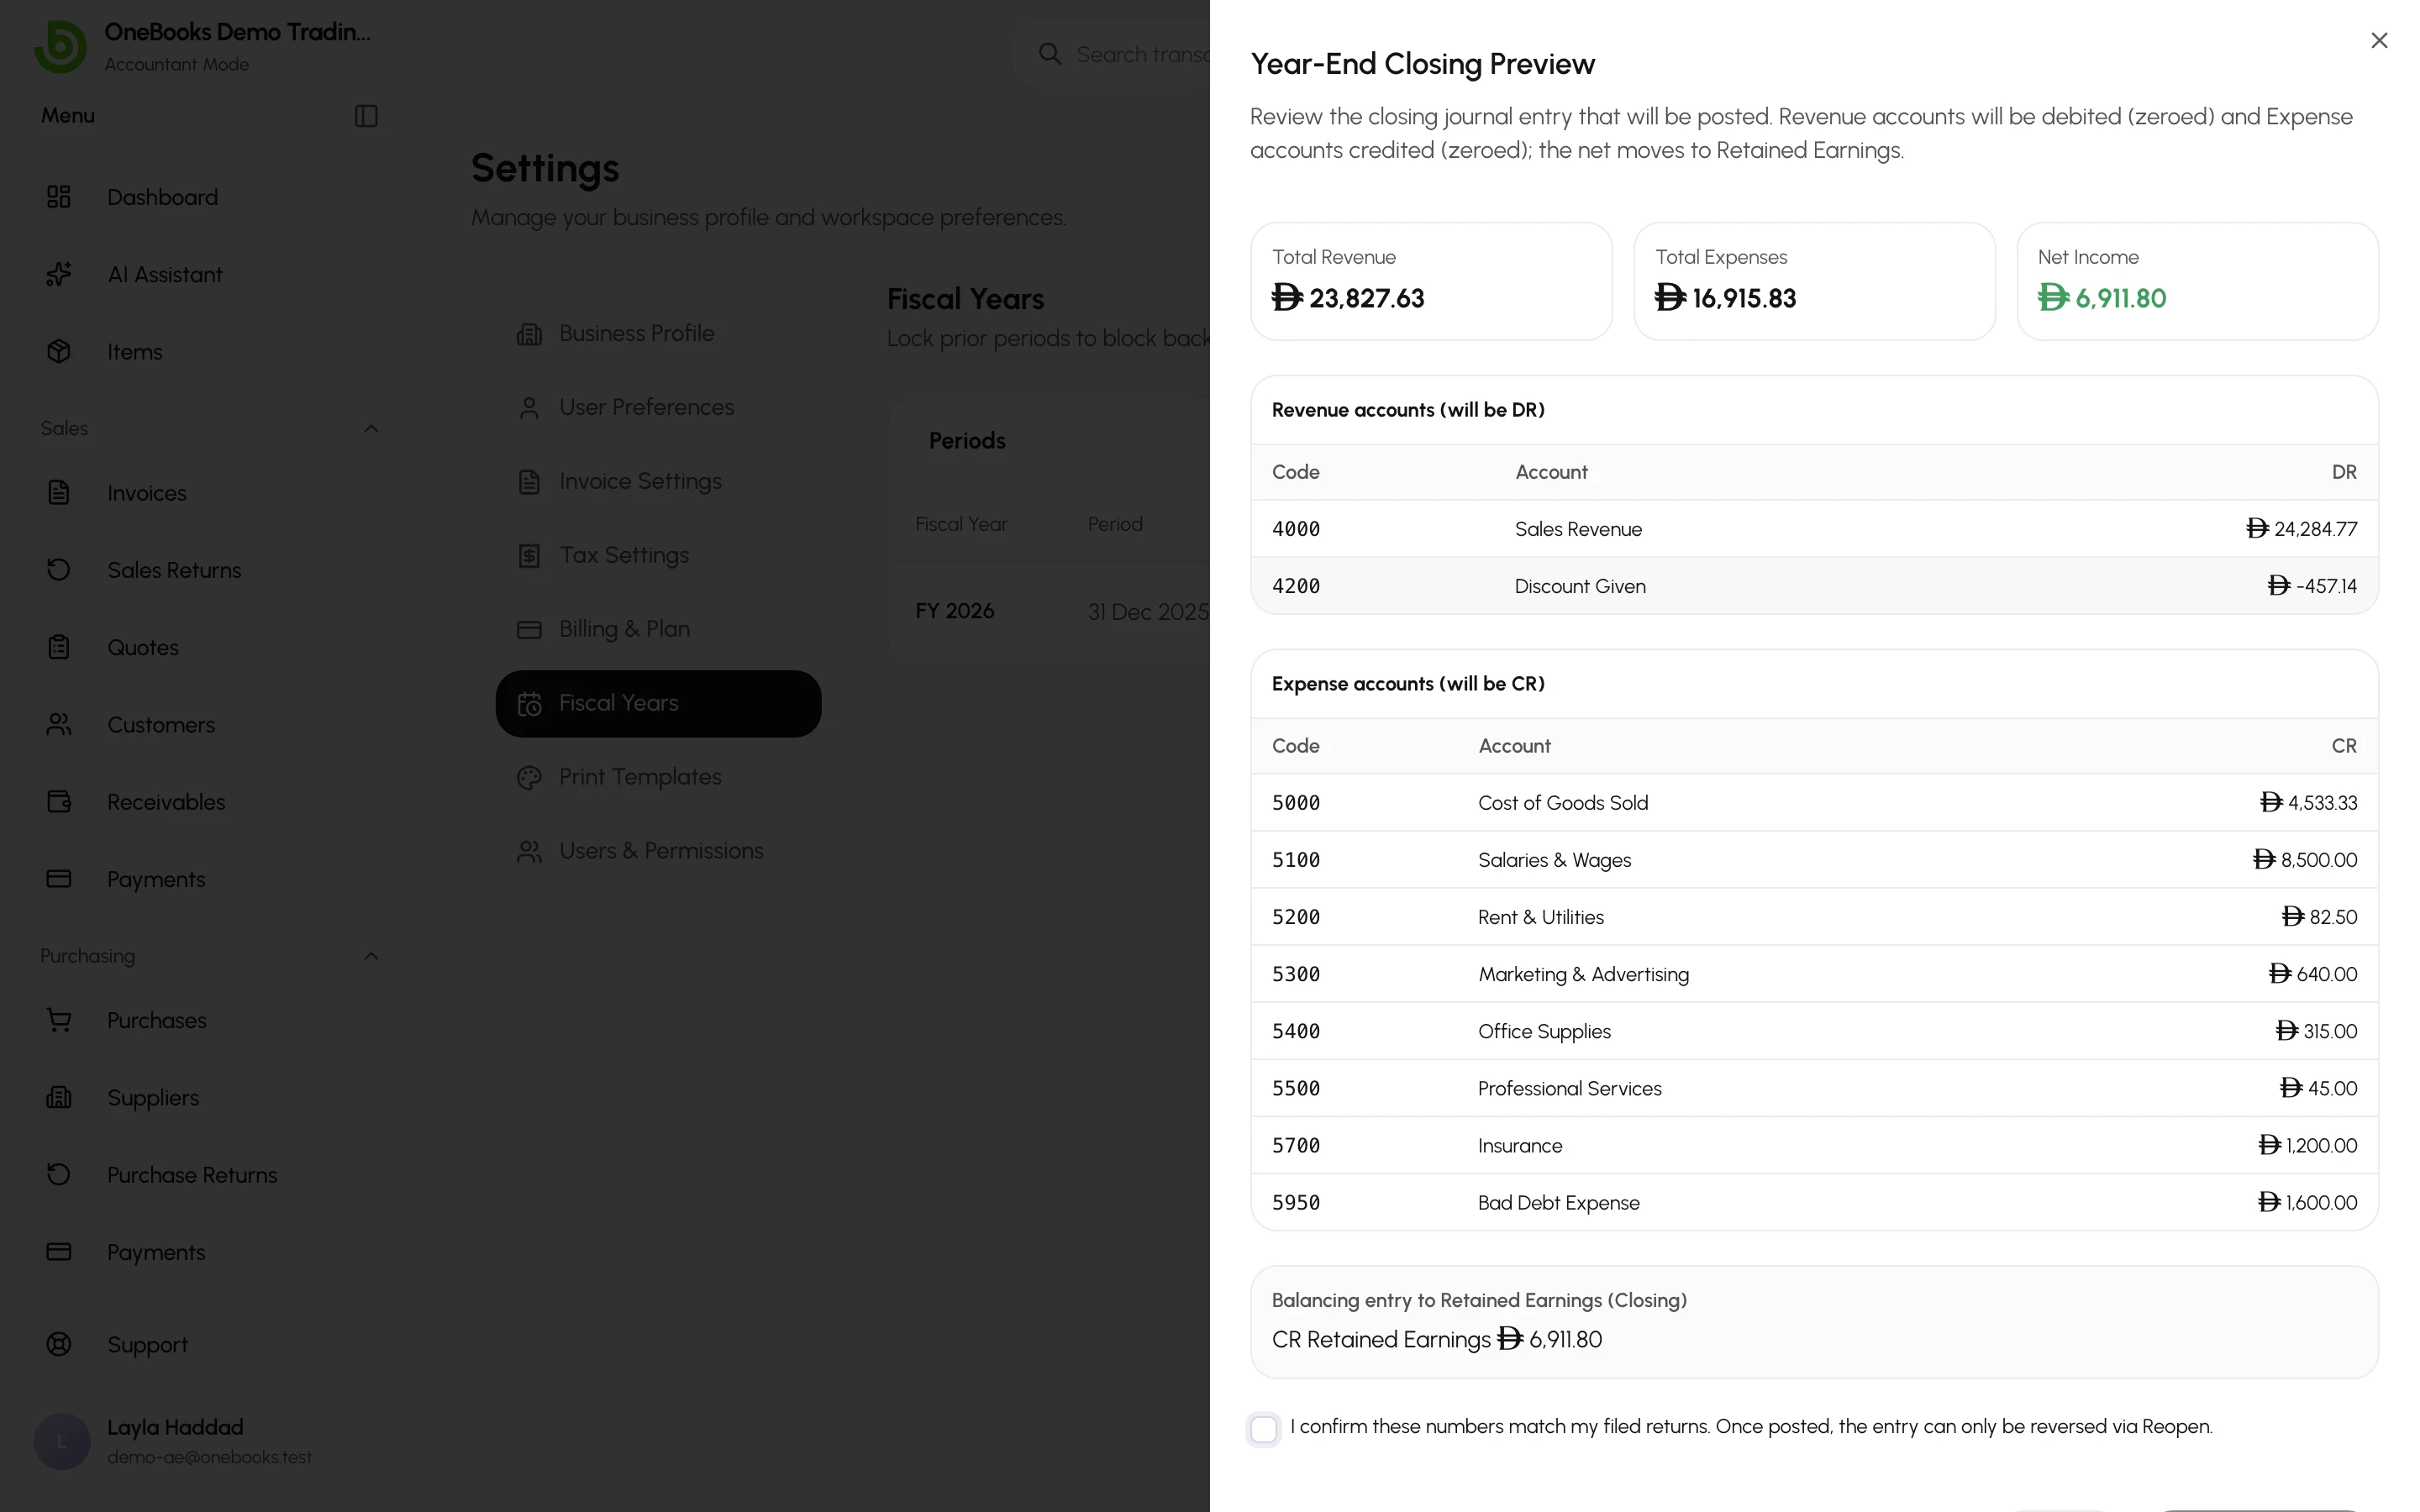
Task: Click the Net Income card
Action: point(2197,281)
